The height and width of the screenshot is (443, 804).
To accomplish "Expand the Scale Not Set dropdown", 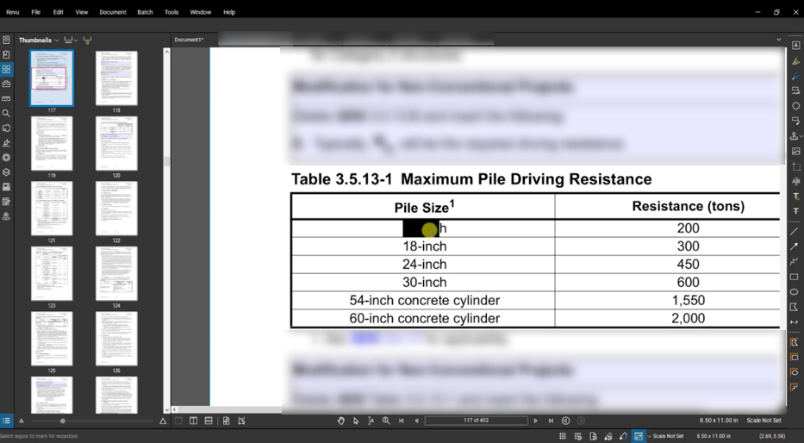I will pyautogui.click(x=650, y=436).
